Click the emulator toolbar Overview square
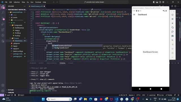The height and width of the screenshot is (102, 181). click(173, 53)
